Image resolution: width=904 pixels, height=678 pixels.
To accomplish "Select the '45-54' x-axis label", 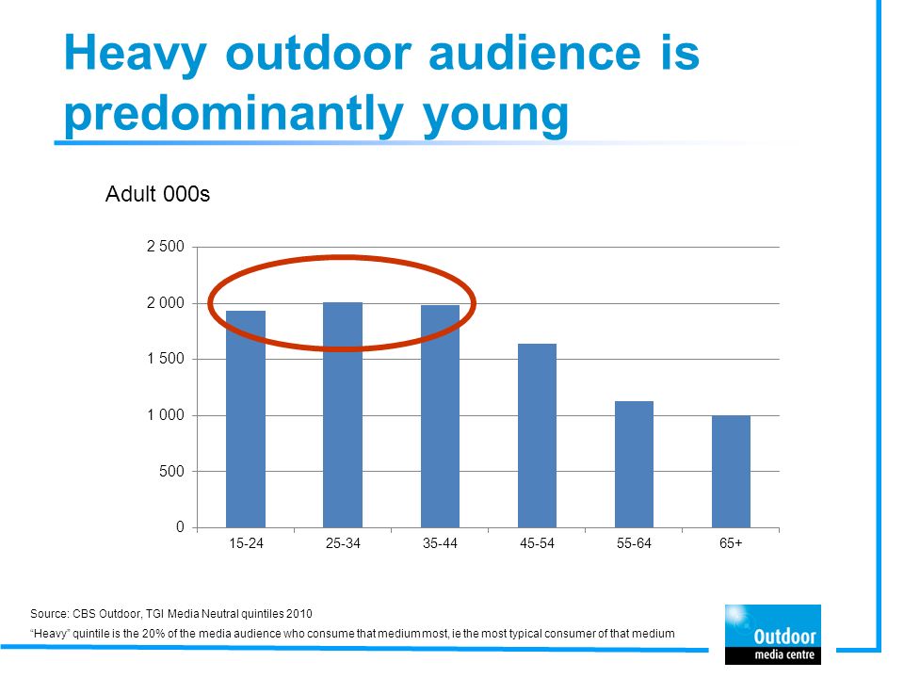I will pos(537,543).
